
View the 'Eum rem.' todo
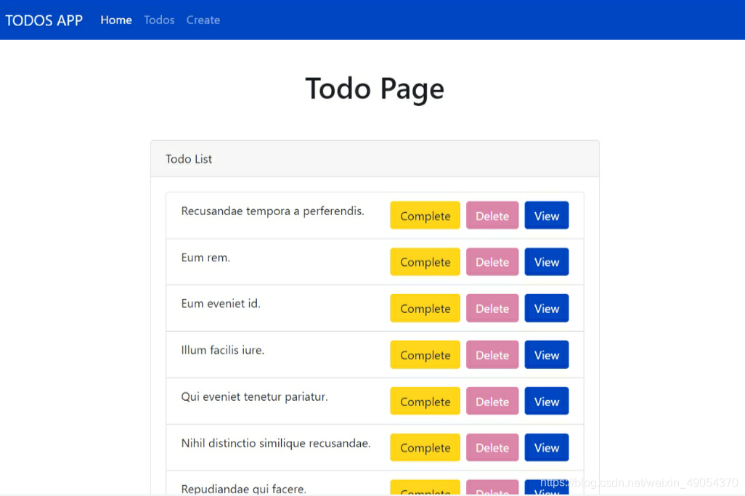pos(546,261)
